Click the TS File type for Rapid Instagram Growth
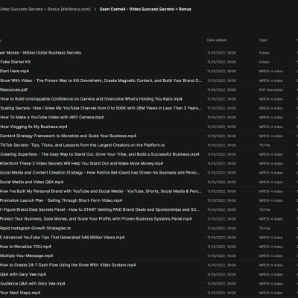Image resolution: width=298 pixels, height=298 pixels. tap(264, 228)
